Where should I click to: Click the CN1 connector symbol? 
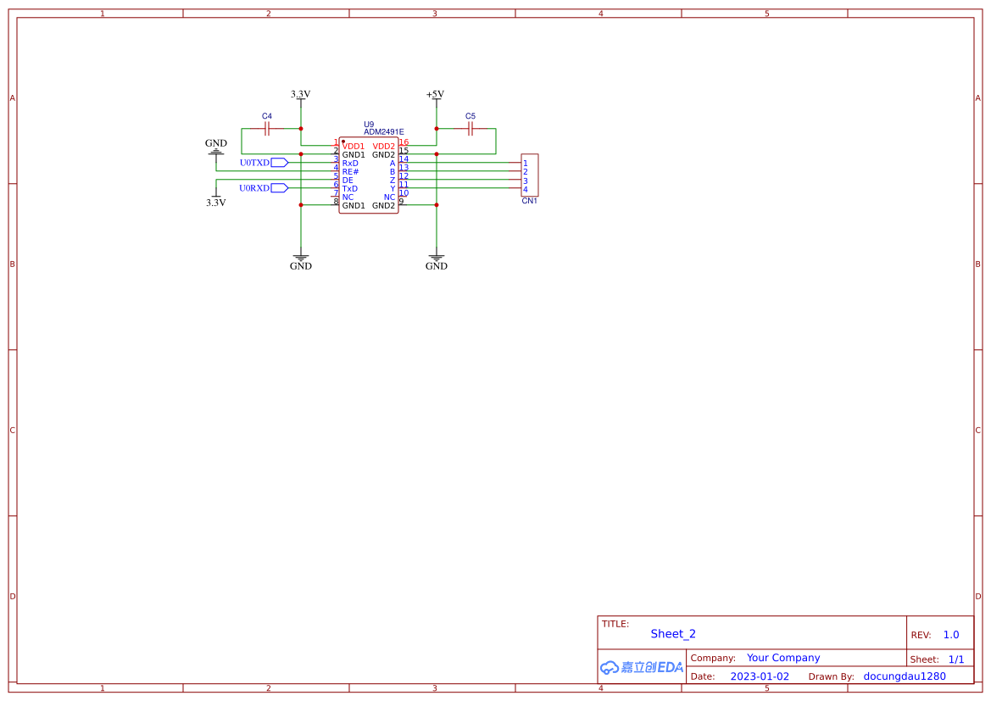[x=529, y=175]
